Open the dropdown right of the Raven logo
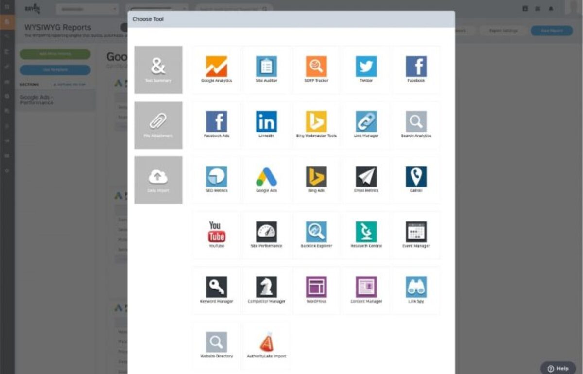This screenshot has height=374, width=583. [x=87, y=9]
